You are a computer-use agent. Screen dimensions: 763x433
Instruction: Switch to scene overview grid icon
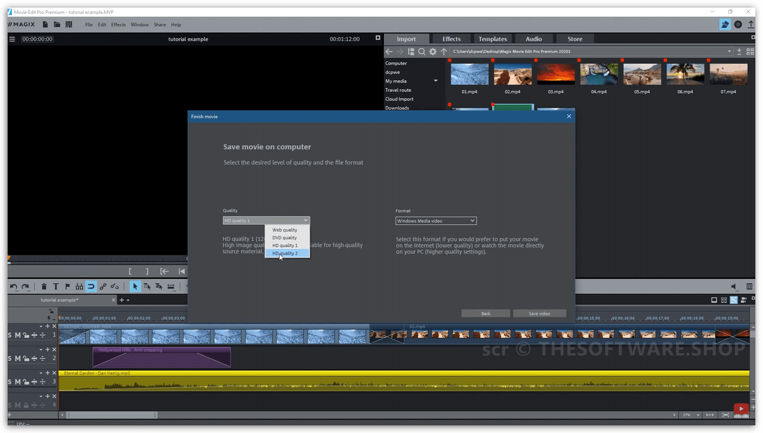point(724,300)
